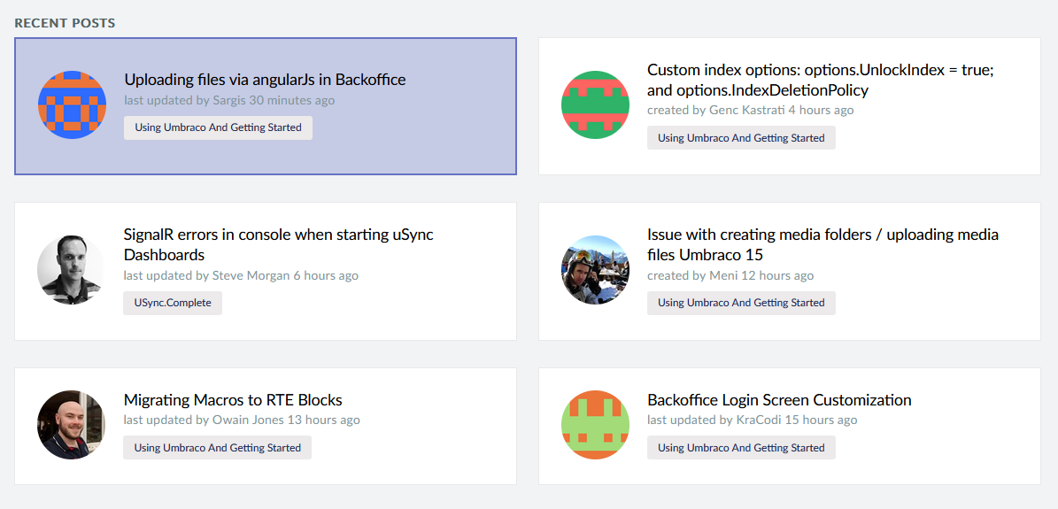The height and width of the screenshot is (509, 1058).
Task: Click KraCodi's orange and green pixel avatar
Action: point(595,425)
